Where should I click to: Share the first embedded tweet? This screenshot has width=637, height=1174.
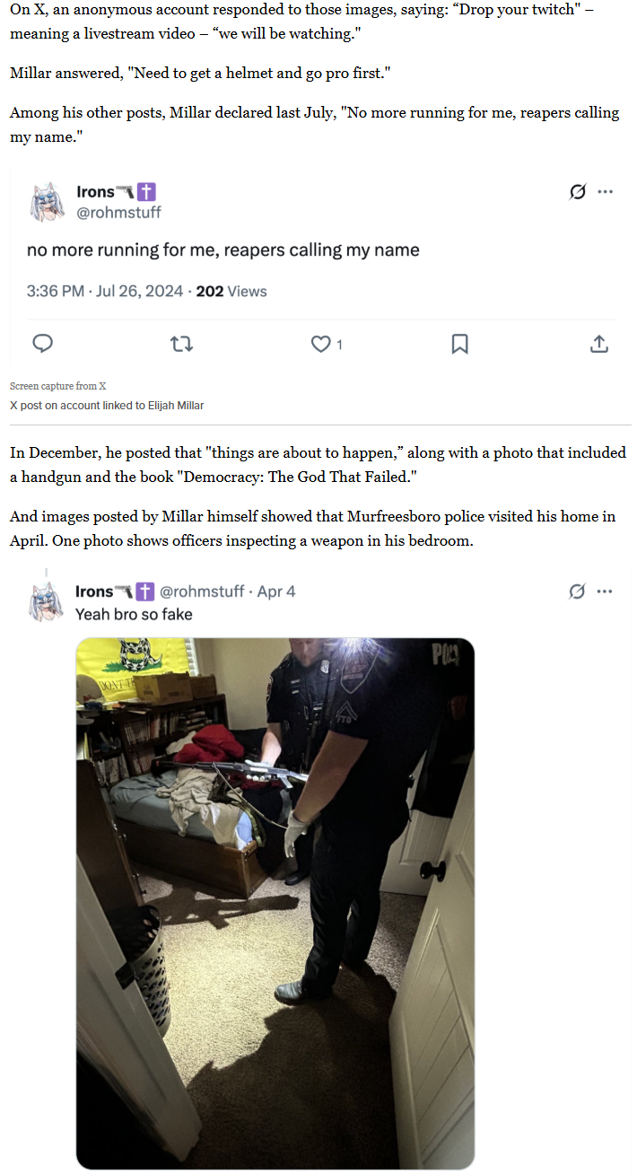(599, 344)
